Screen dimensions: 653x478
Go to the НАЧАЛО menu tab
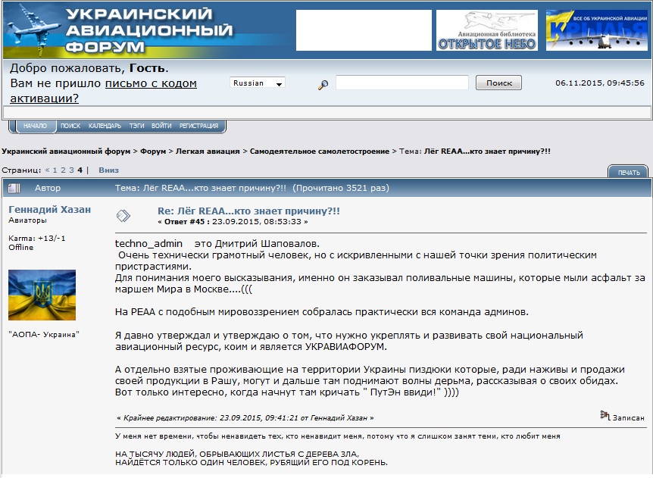(x=35, y=126)
